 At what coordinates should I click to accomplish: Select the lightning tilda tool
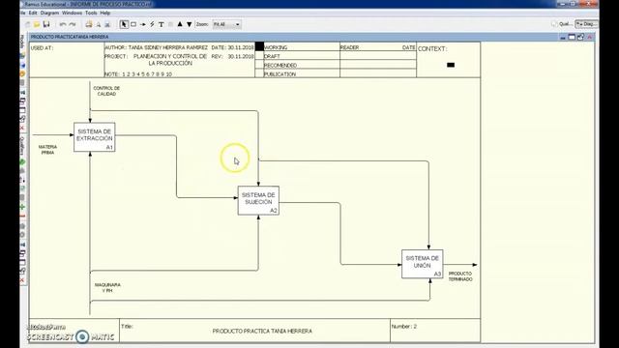coord(152,24)
